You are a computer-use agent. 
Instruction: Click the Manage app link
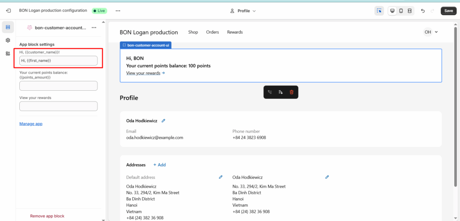[x=31, y=124]
